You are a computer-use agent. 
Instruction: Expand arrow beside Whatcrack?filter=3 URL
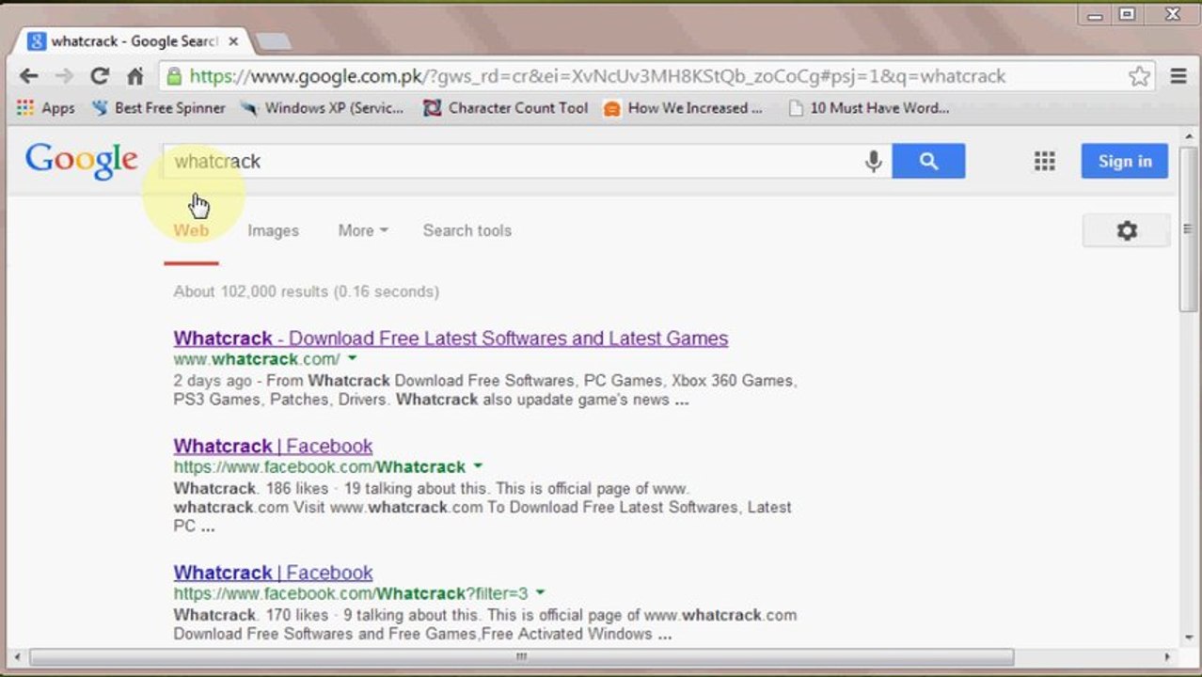coord(541,593)
